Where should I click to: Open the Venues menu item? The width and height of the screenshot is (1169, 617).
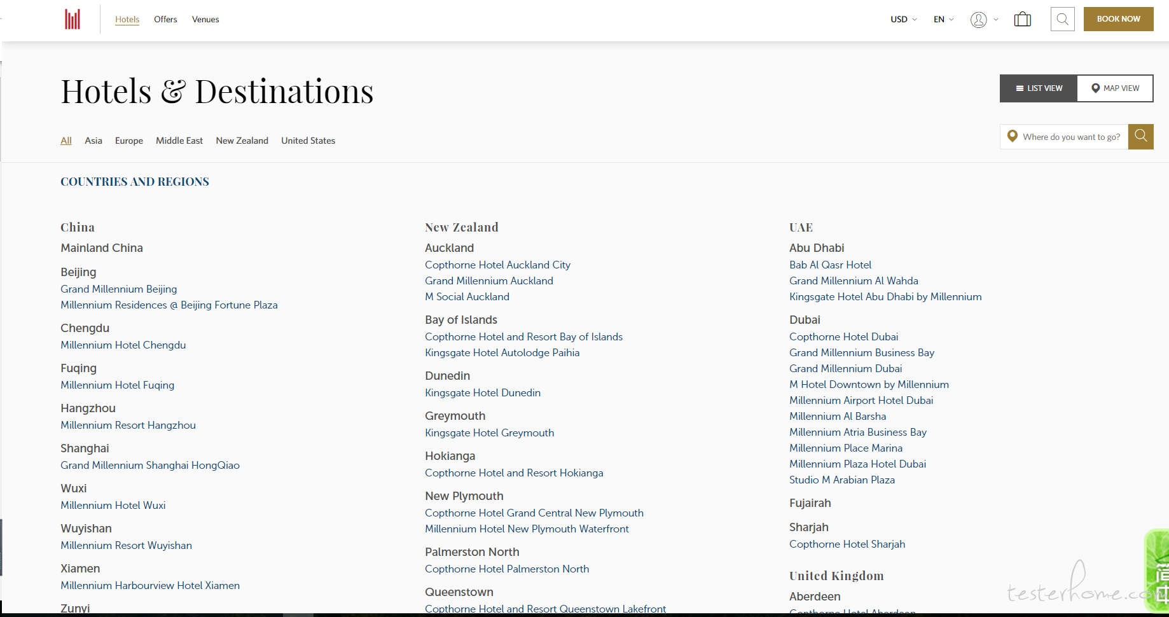pos(205,19)
